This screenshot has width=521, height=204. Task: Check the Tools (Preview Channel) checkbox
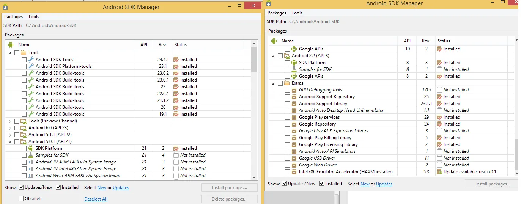click(17, 121)
